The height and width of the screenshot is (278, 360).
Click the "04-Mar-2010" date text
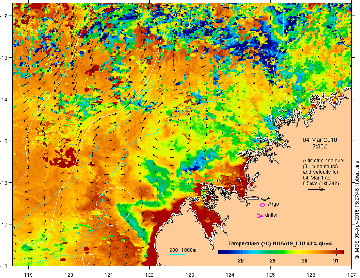[320, 140]
